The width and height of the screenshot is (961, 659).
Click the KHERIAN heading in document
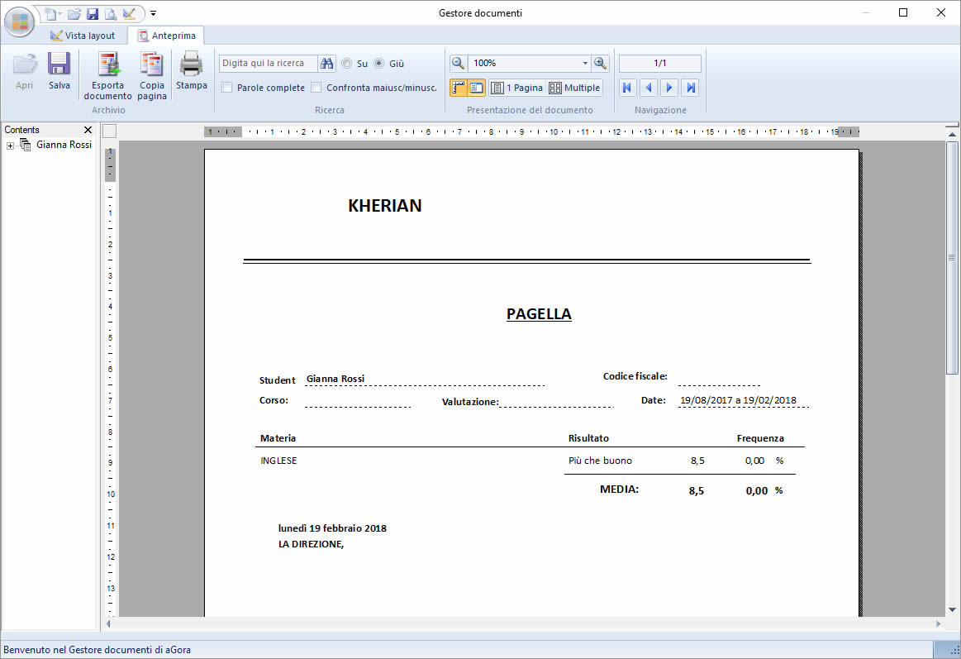[385, 205]
